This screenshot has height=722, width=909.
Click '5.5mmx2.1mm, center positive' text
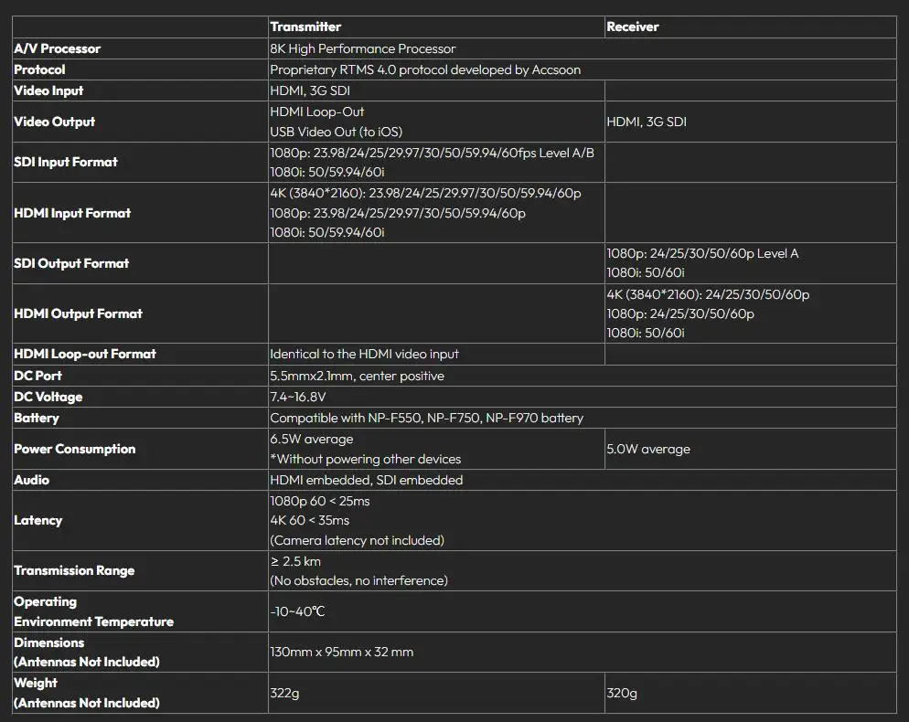click(x=357, y=376)
